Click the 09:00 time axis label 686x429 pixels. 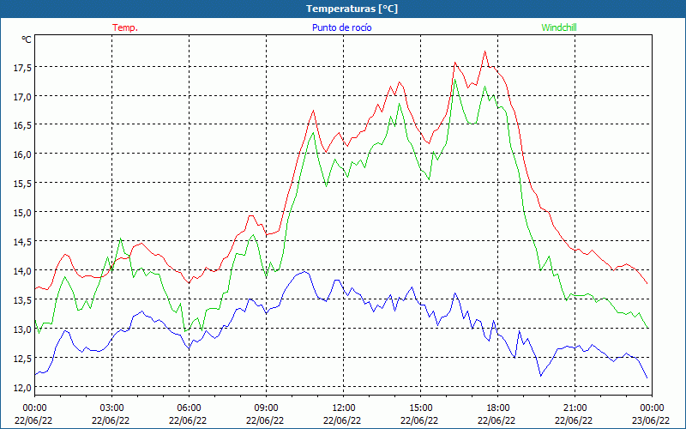point(266,408)
